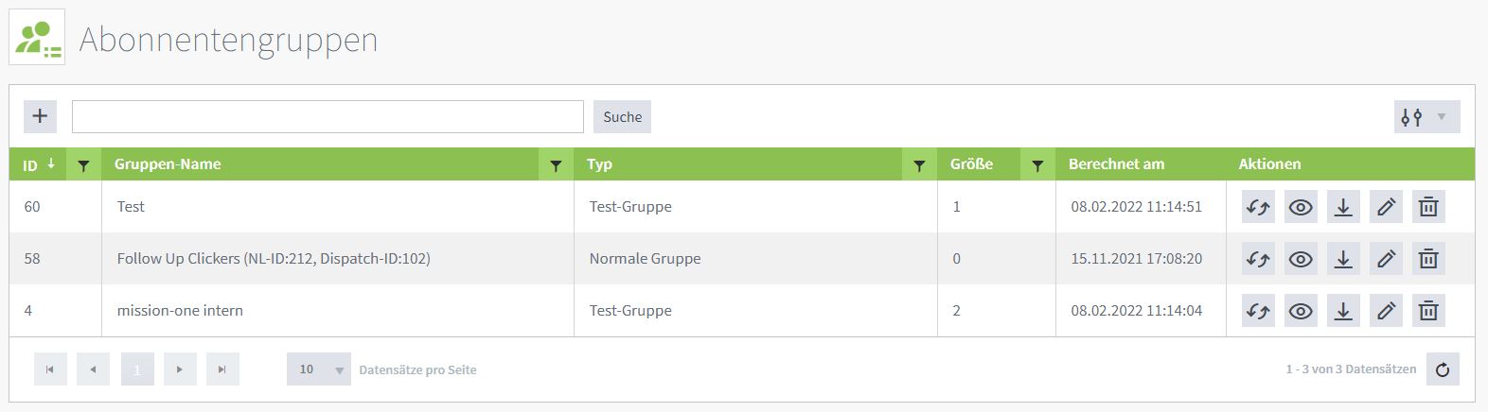Image resolution: width=1488 pixels, height=412 pixels.
Task: Click the plus icon to add group
Action: click(x=40, y=116)
